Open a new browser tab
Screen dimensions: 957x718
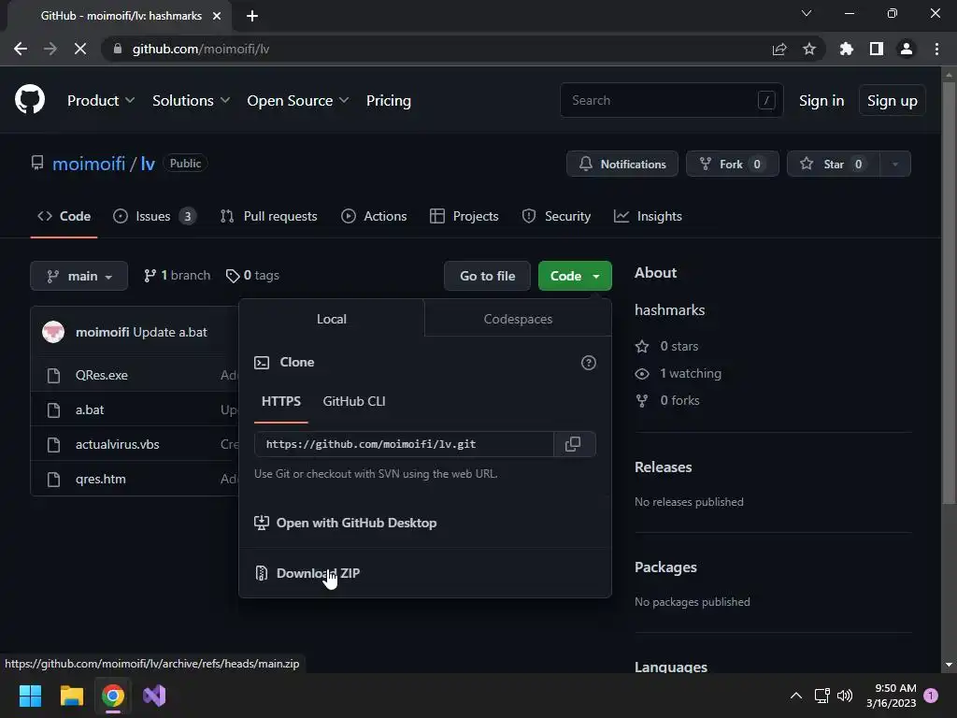click(252, 16)
